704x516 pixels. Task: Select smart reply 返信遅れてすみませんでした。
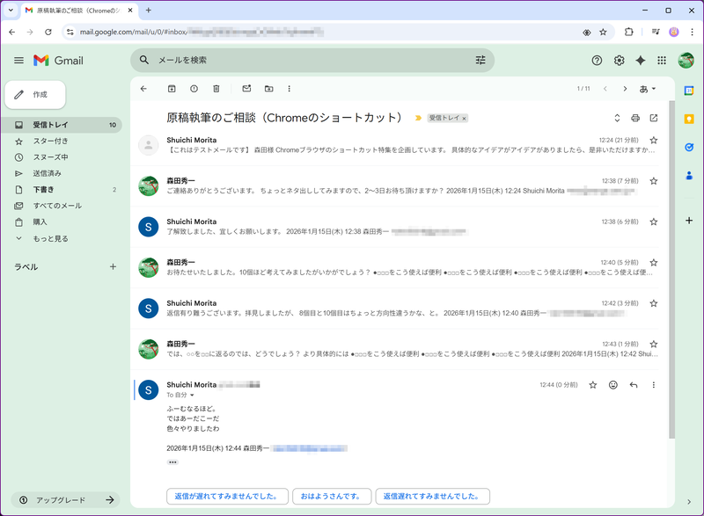point(432,497)
